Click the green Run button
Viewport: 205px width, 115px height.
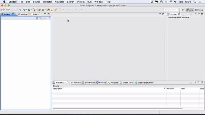point(29,10)
